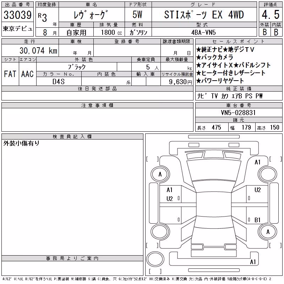The height and width of the screenshot is (284, 284).
Task: Select the chassis number VN5-028831
Action: 238,113
